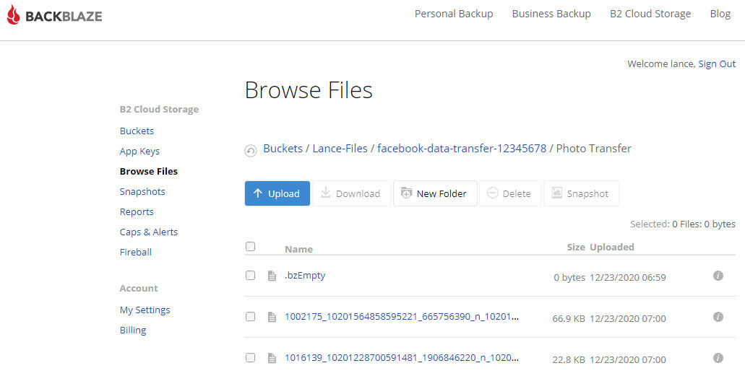The width and height of the screenshot is (745, 376).
Task: Check the .bzEmpty file checkbox
Action: click(251, 276)
